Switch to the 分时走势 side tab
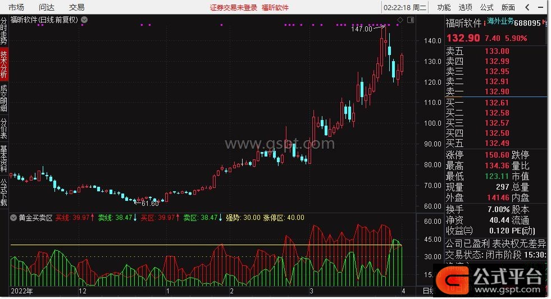 coord(4,31)
